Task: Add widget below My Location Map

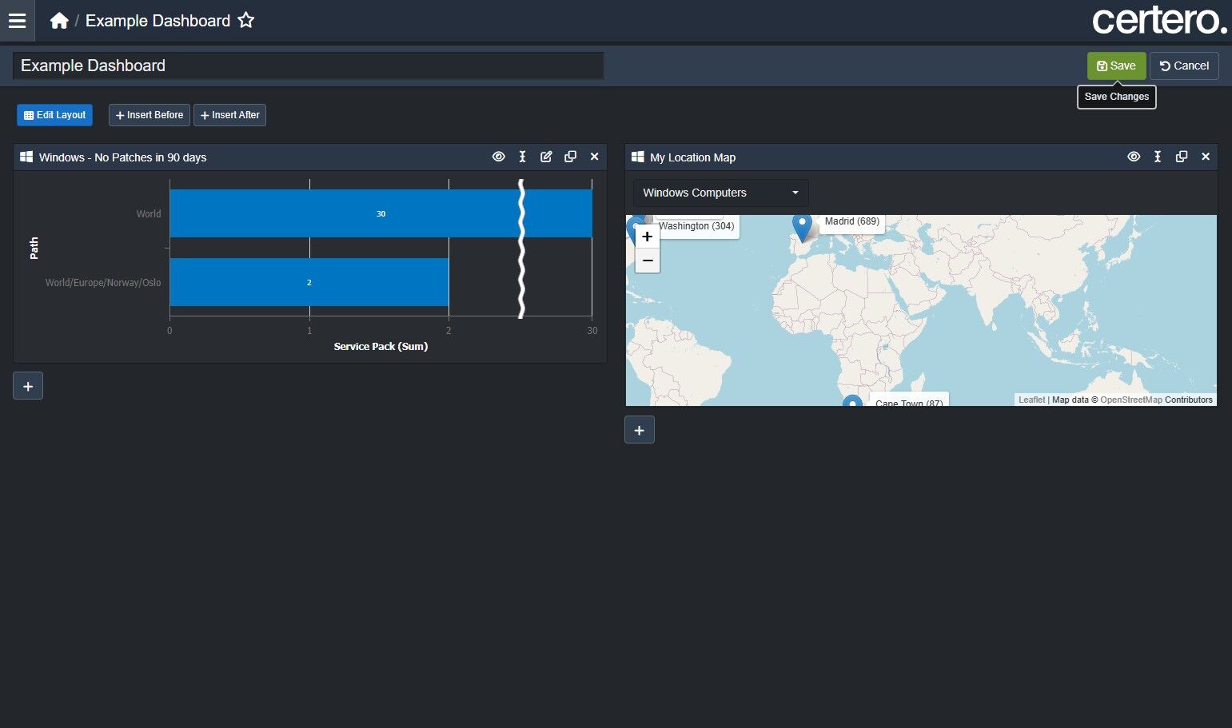Action: (640, 430)
